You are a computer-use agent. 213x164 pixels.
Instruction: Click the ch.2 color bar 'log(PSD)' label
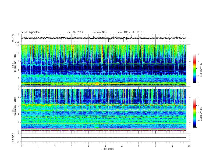point(201,114)
